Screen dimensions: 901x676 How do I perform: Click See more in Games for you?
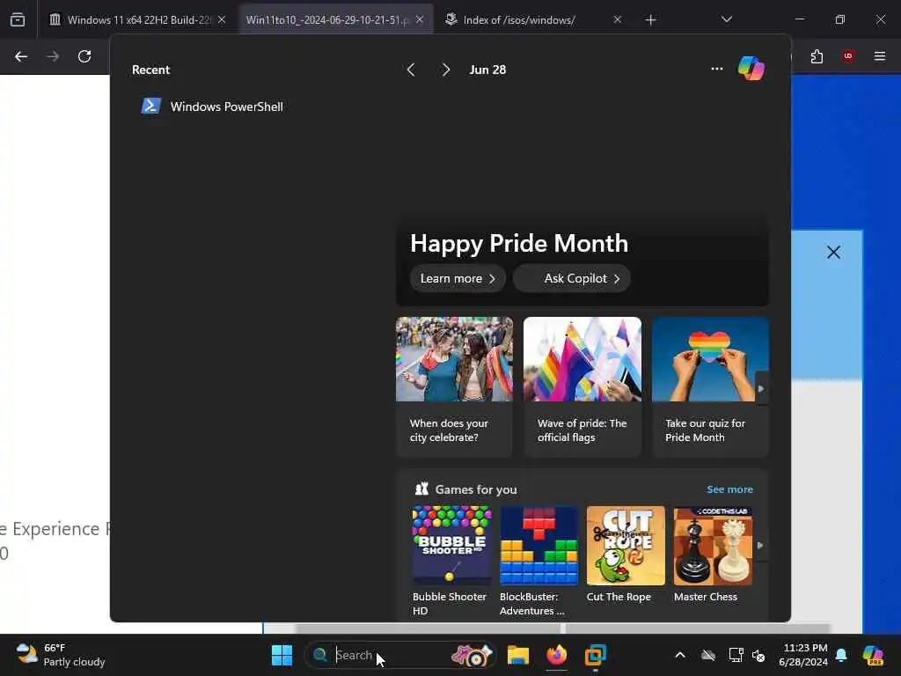pos(729,489)
